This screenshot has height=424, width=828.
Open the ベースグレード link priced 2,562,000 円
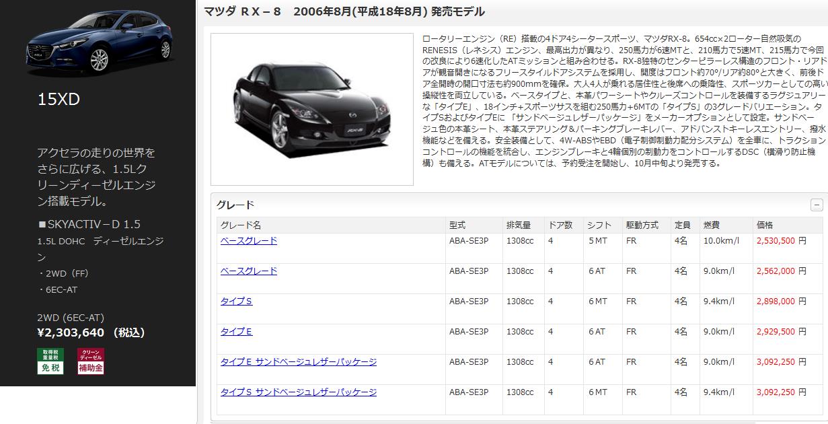pos(249,271)
